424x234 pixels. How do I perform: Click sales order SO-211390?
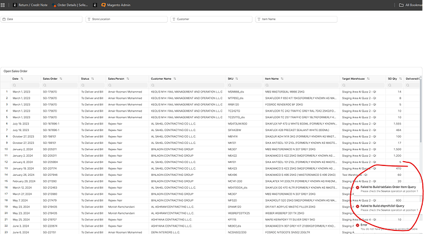(x=50, y=181)
